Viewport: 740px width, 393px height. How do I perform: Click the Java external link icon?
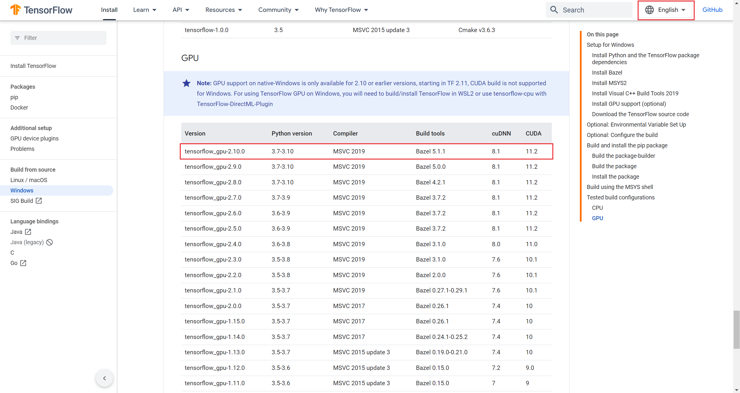(x=28, y=232)
